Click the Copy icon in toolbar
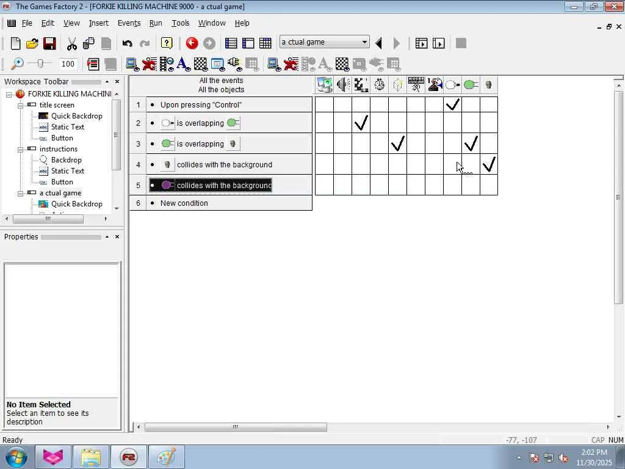 pyautogui.click(x=89, y=43)
